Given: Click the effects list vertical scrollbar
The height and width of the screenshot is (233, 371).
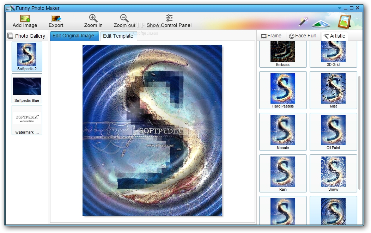Looking at the screenshot, I should [359, 133].
